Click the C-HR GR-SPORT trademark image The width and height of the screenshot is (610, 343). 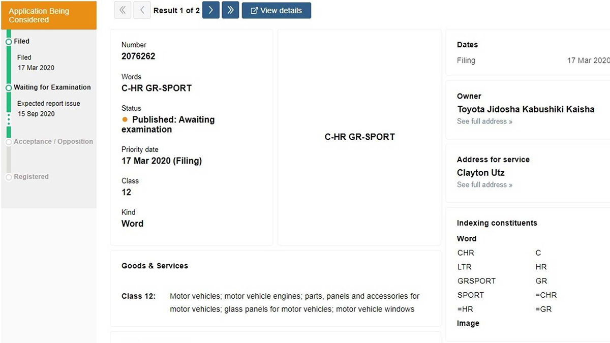coord(359,137)
